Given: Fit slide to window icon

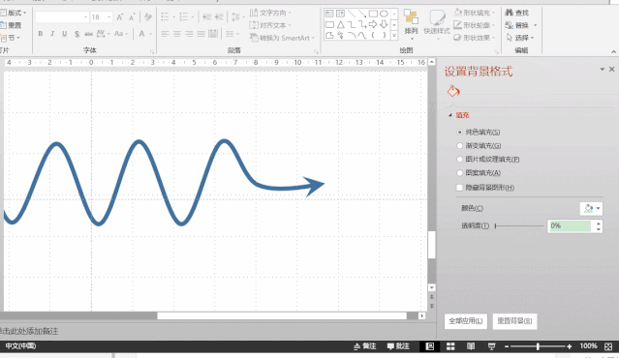Looking at the screenshot, I should point(608,346).
